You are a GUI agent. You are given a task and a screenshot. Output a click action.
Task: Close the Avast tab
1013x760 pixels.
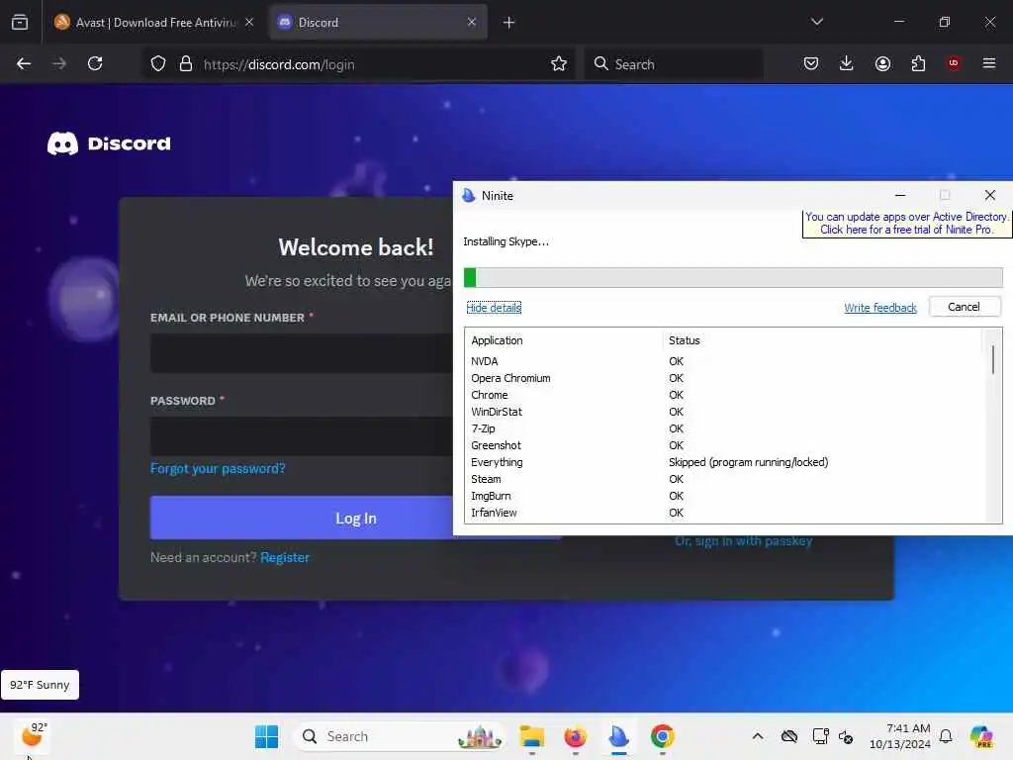[249, 22]
